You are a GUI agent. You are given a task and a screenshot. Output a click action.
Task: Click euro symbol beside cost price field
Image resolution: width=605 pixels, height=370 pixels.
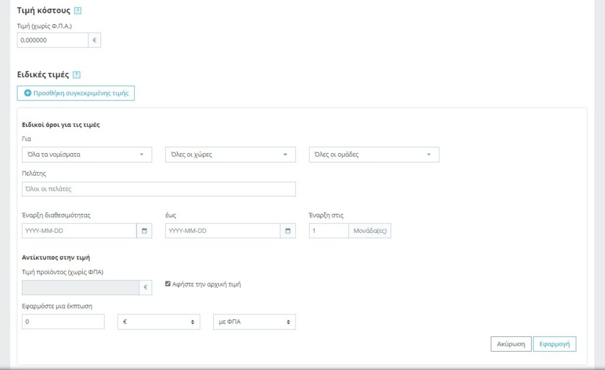(95, 40)
